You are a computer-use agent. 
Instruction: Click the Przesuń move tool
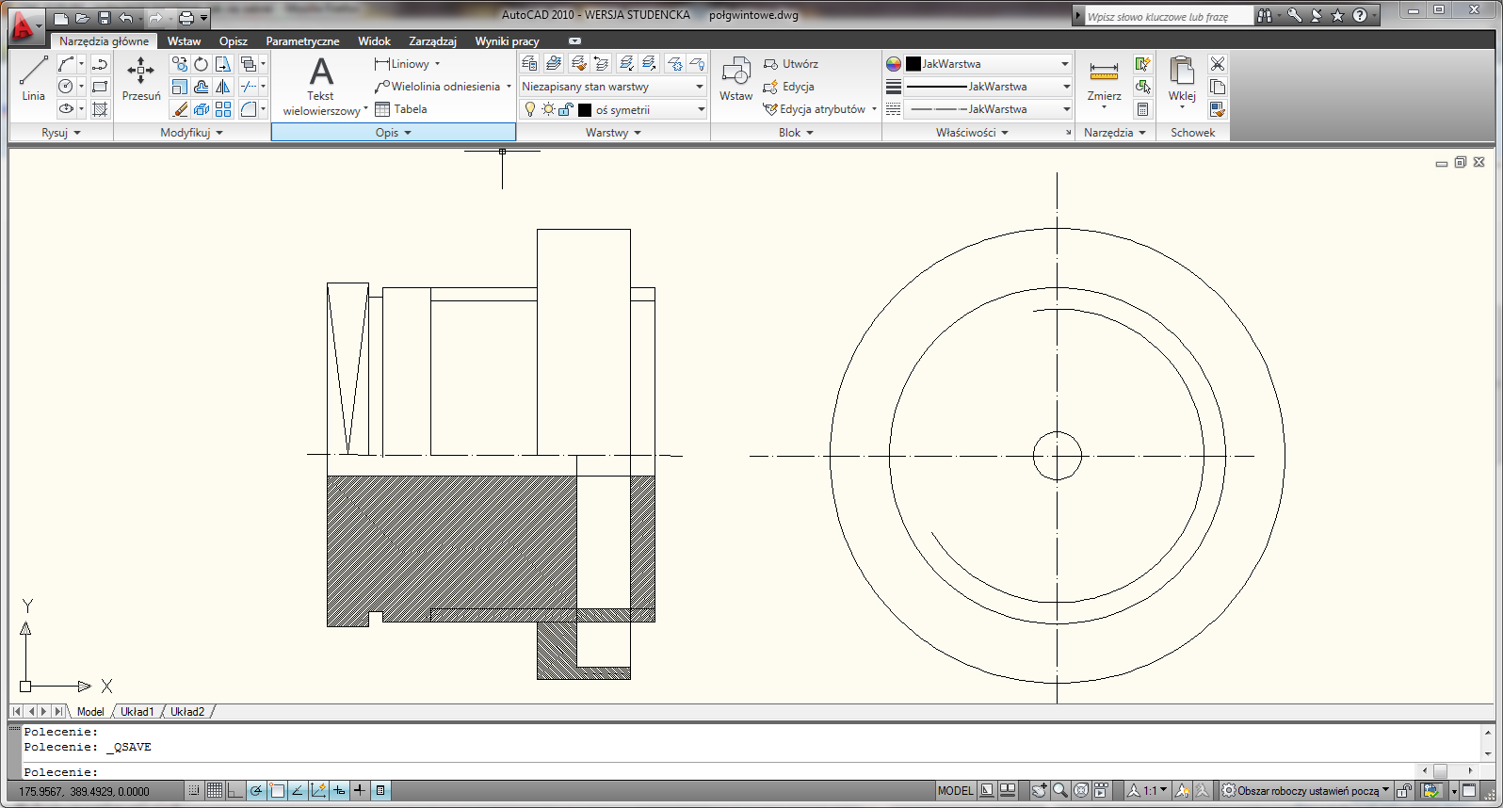pos(141,78)
